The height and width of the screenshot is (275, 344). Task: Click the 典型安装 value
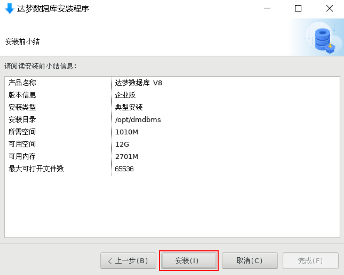tap(129, 107)
